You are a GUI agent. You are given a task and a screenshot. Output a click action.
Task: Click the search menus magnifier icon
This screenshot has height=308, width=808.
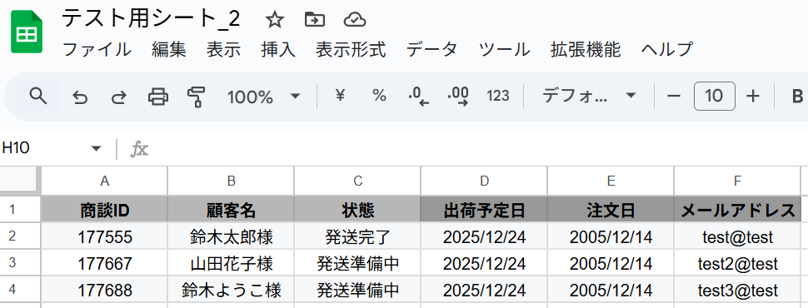38,96
